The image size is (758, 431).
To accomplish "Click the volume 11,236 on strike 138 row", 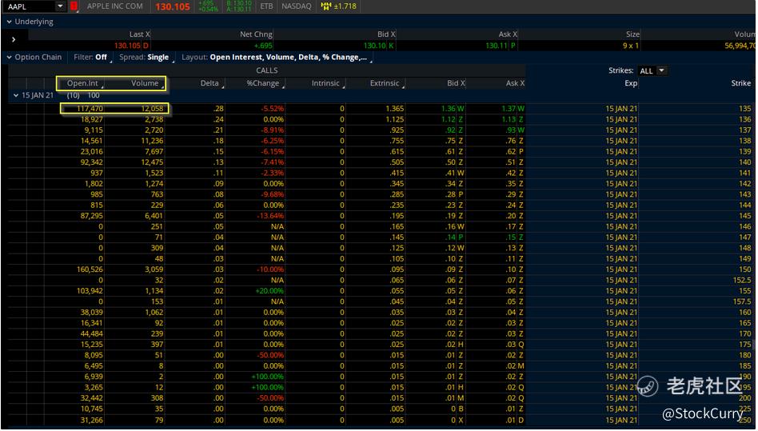I will click(x=152, y=141).
